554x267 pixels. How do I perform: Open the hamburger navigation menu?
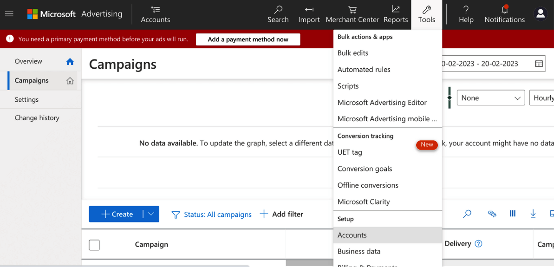(x=9, y=14)
